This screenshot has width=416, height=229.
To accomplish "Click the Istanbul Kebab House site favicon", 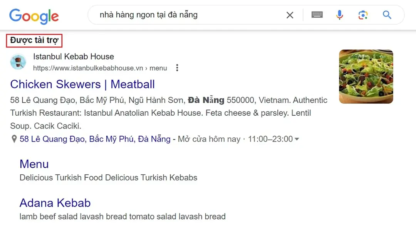I will click(x=18, y=62).
